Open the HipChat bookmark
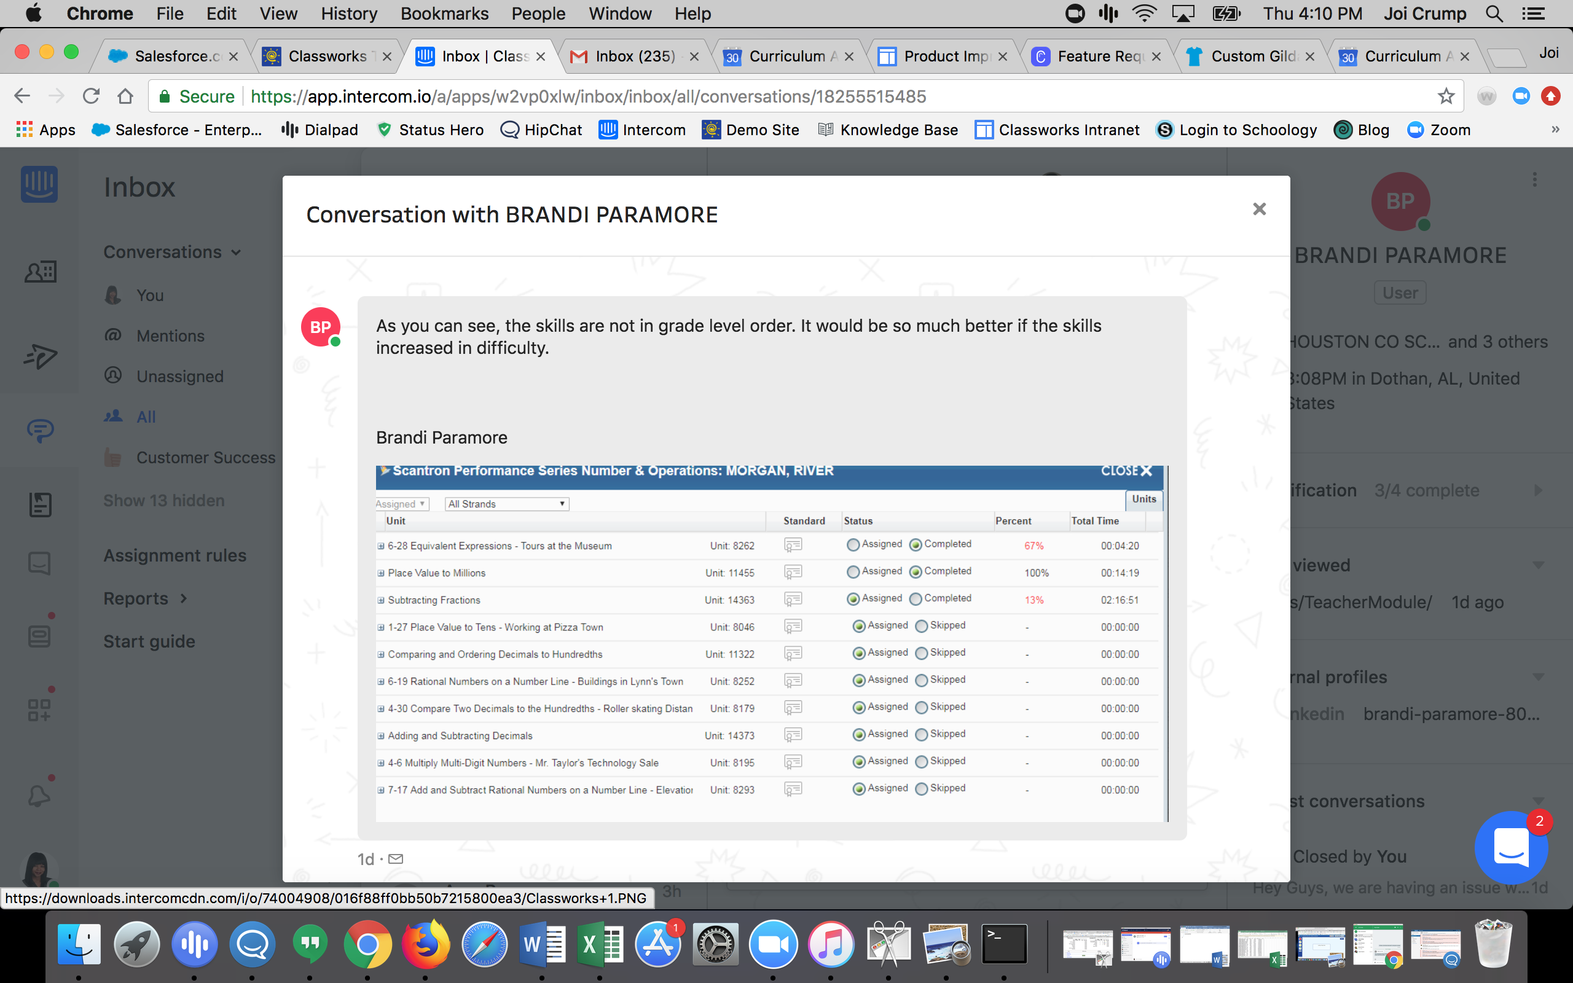1573x983 pixels. pos(541,130)
